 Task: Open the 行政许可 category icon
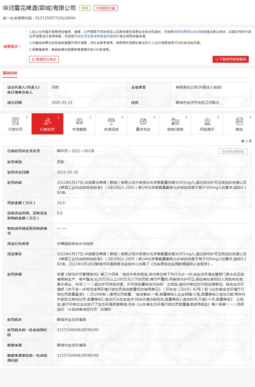[x=15, y=121]
